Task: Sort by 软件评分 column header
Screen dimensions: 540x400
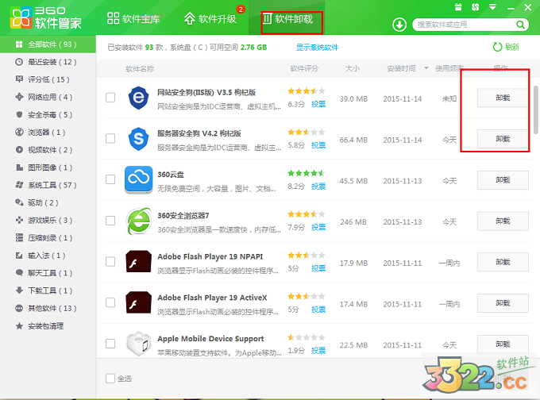Action: (x=304, y=68)
